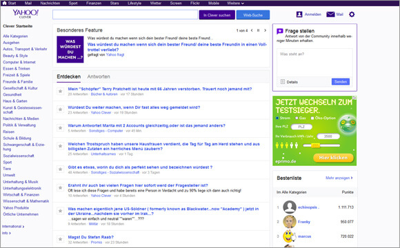The height and width of the screenshot is (248, 400).
Task: Click the Mail envelope icon
Action: (330, 14)
